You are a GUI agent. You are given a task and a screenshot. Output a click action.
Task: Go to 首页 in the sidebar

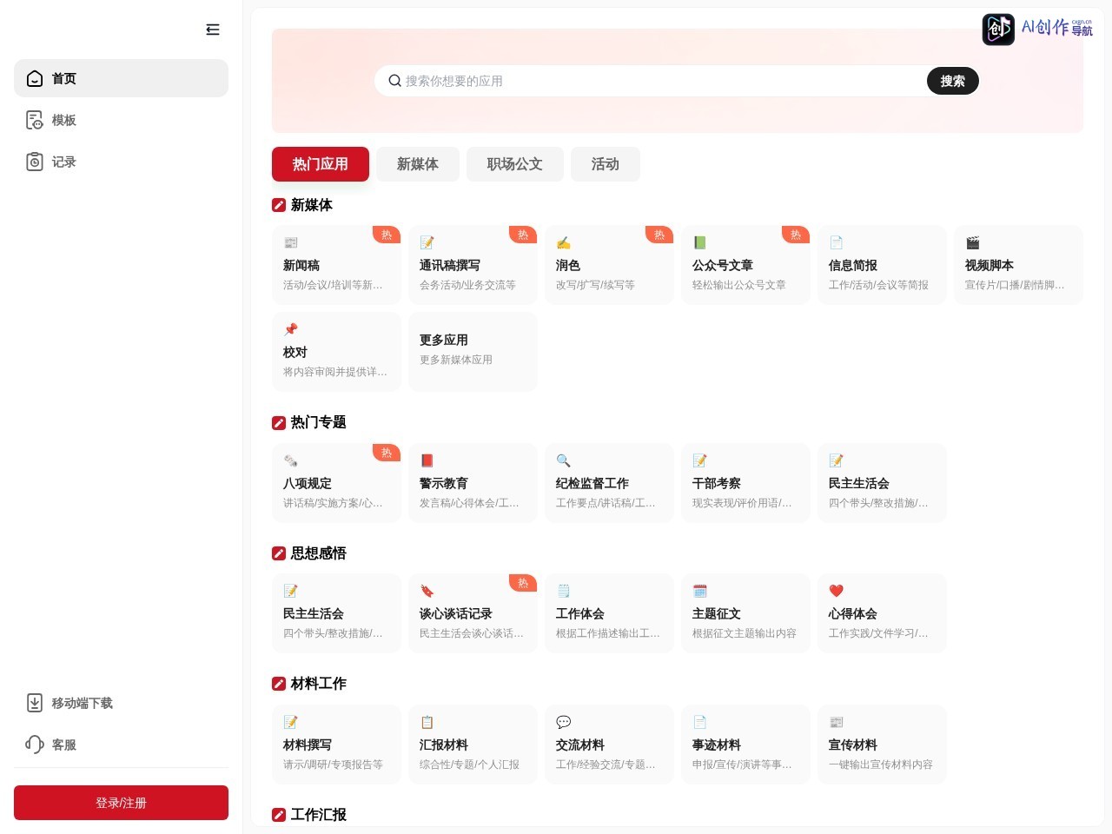[121, 78]
